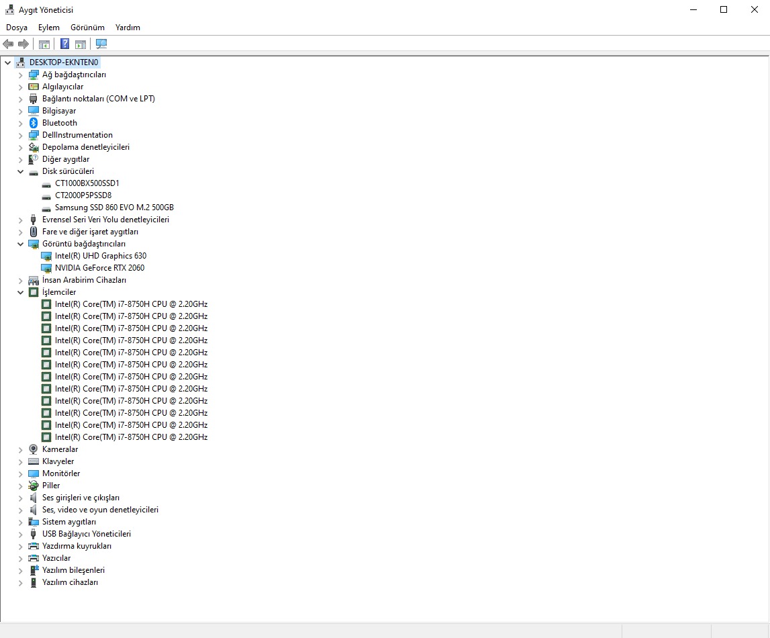Select the Klavyeler category label
Viewport: 770px width, 638px height.
[58, 461]
